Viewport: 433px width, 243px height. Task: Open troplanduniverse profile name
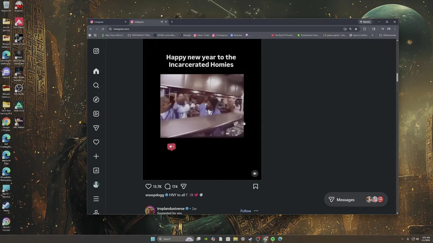point(171,209)
